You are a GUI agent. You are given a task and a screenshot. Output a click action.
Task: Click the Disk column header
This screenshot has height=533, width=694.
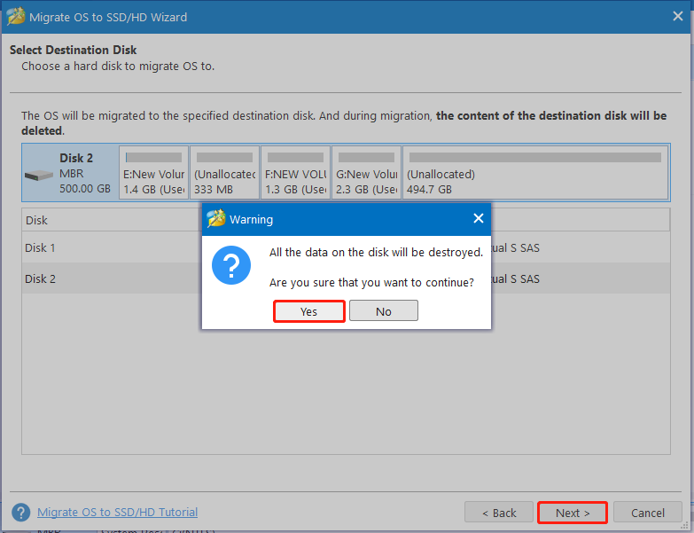(36, 220)
